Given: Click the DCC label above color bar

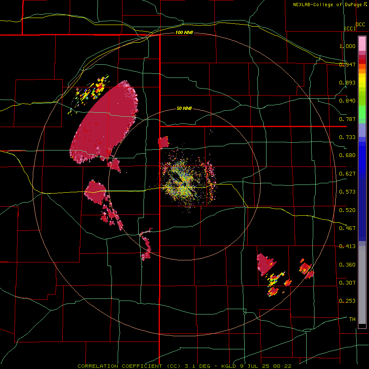Looking at the screenshot, I should pos(360,25).
